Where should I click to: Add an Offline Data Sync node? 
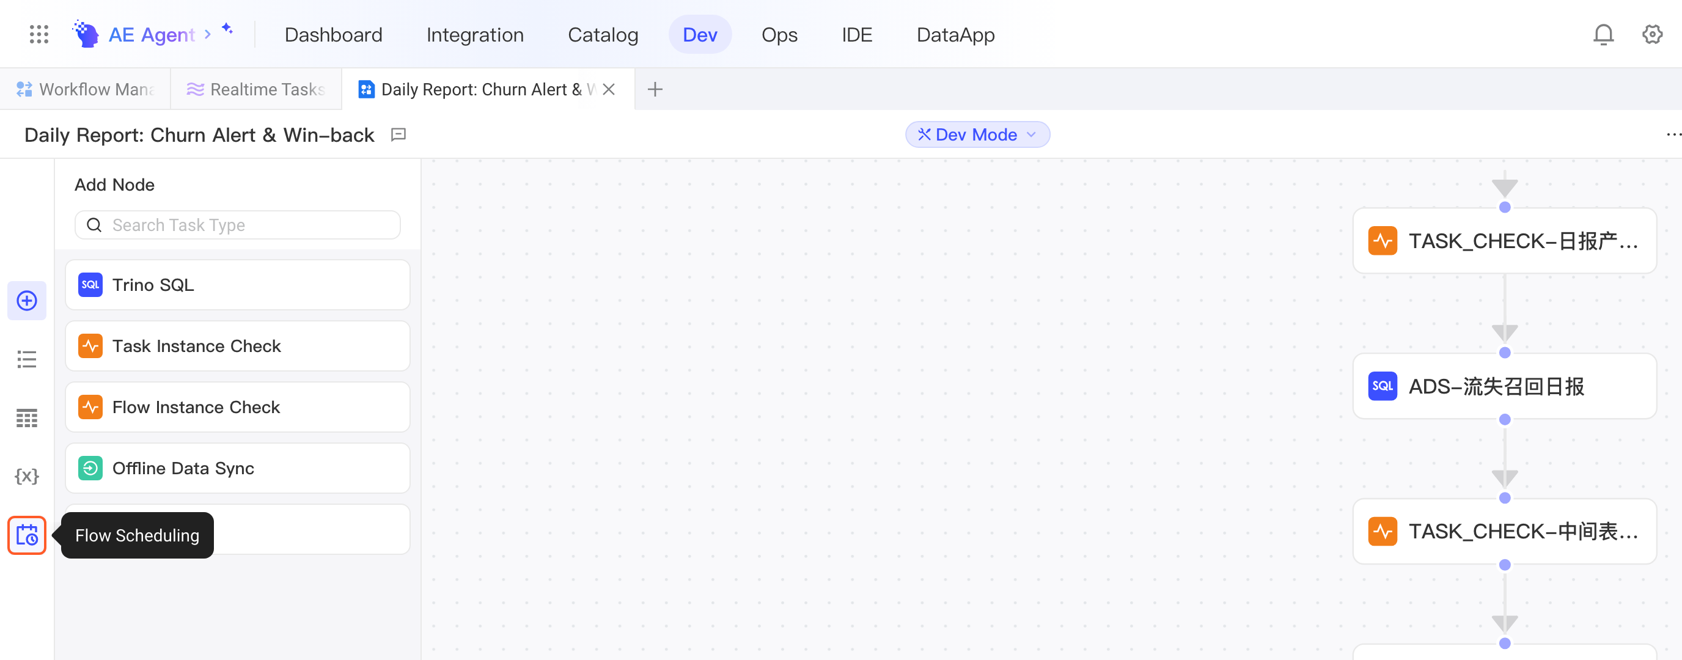coord(237,469)
